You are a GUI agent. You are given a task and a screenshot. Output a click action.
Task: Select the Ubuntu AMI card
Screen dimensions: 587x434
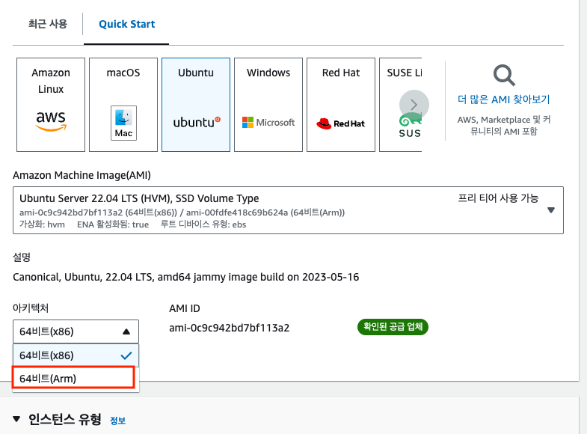pos(196,105)
